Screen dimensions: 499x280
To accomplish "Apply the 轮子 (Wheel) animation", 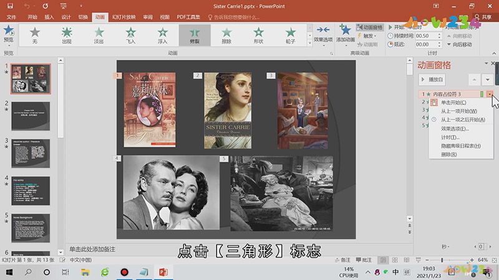I will point(290,35).
